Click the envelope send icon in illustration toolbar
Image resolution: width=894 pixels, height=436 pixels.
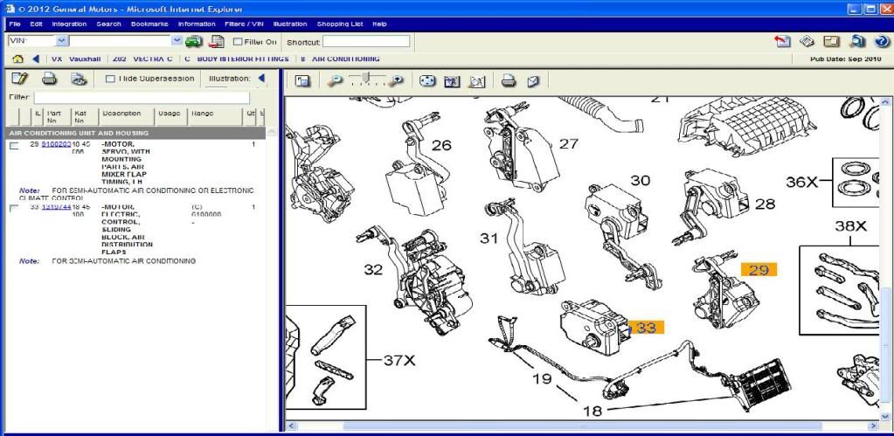click(x=533, y=81)
